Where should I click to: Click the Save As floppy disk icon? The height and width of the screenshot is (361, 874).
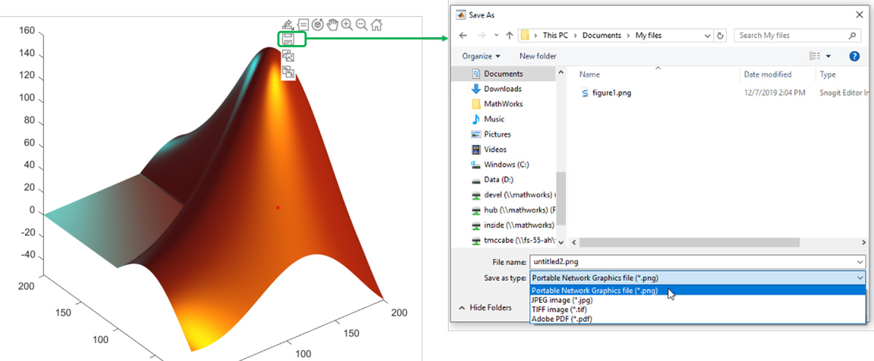pos(288,39)
